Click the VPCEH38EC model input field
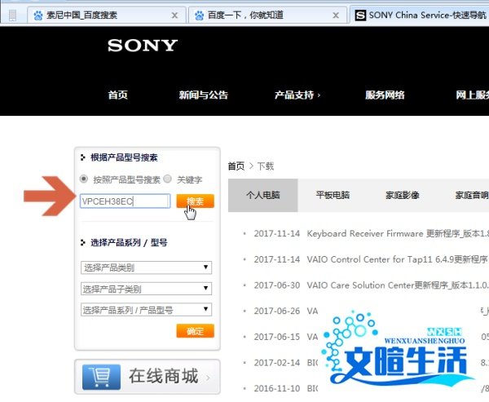This screenshot has width=489, height=402. coord(125,201)
